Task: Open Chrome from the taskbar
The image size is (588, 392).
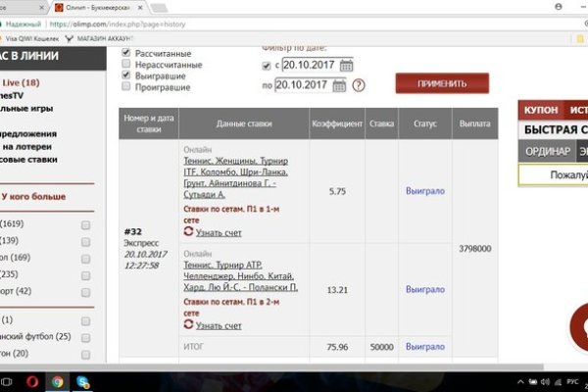Action: 58,381
